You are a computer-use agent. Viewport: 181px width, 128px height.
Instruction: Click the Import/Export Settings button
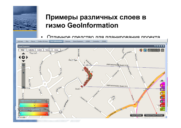[x=154, y=115]
